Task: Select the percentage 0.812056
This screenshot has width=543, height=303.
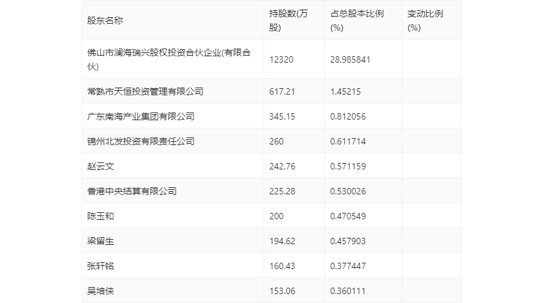Action: pos(348,116)
